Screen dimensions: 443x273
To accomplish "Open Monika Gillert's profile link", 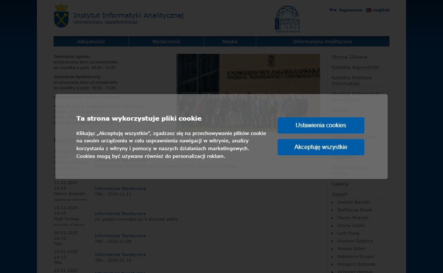I will [351, 249].
